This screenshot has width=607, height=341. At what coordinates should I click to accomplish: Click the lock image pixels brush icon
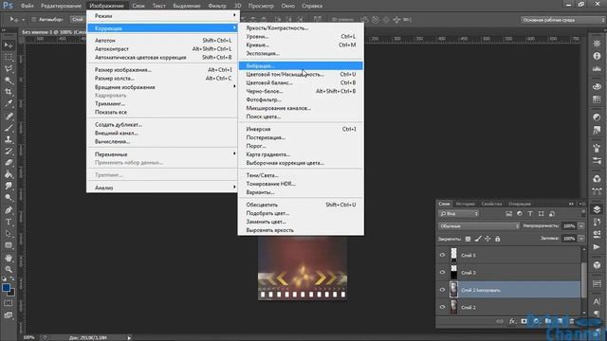click(478, 239)
